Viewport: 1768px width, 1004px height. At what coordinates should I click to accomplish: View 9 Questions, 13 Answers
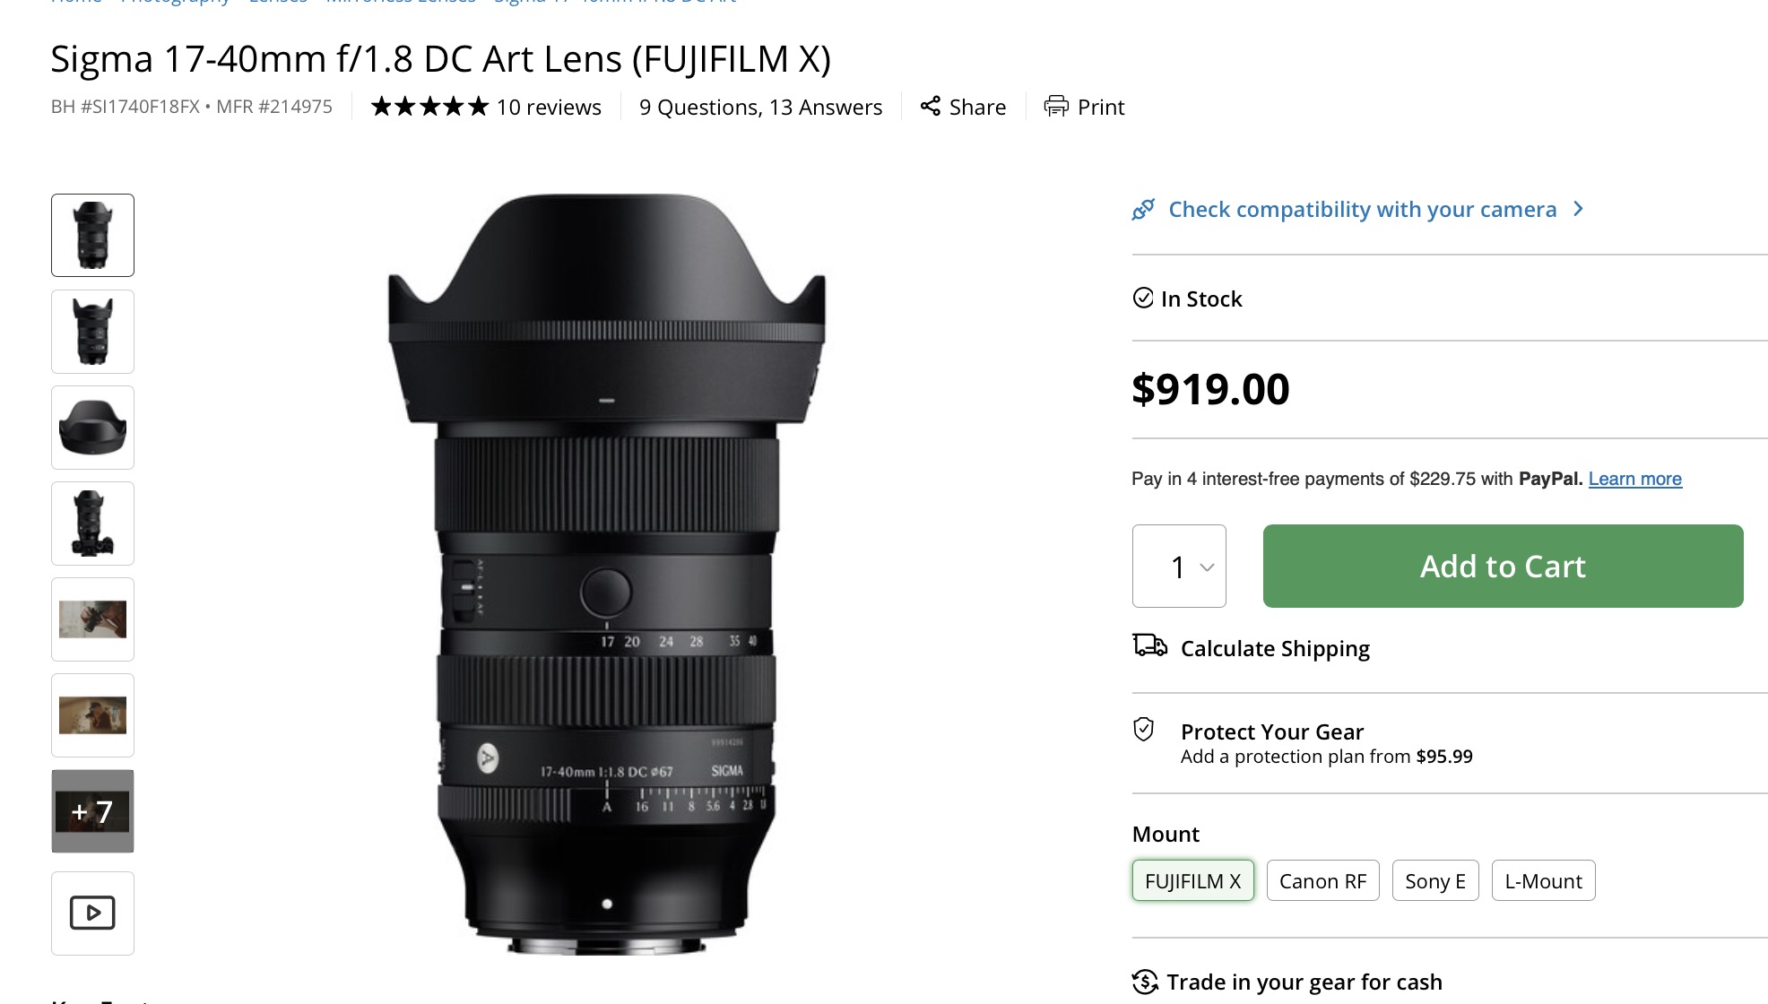(x=760, y=108)
